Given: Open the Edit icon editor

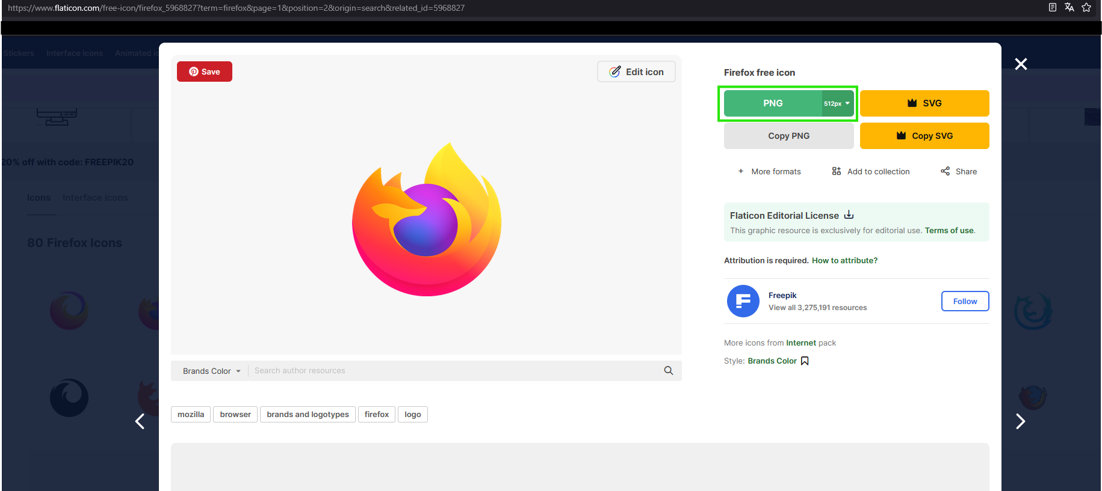Looking at the screenshot, I should pos(636,72).
